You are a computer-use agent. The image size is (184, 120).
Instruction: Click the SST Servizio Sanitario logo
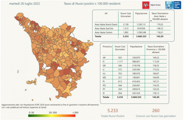173,5
